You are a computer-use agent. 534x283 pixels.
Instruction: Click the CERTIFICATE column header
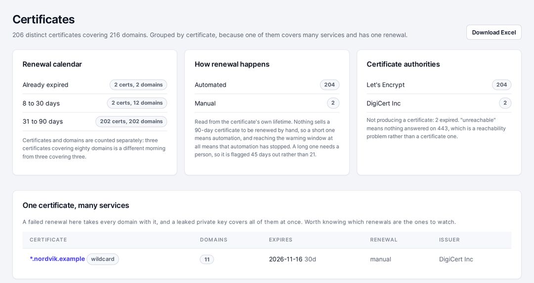coord(48,240)
